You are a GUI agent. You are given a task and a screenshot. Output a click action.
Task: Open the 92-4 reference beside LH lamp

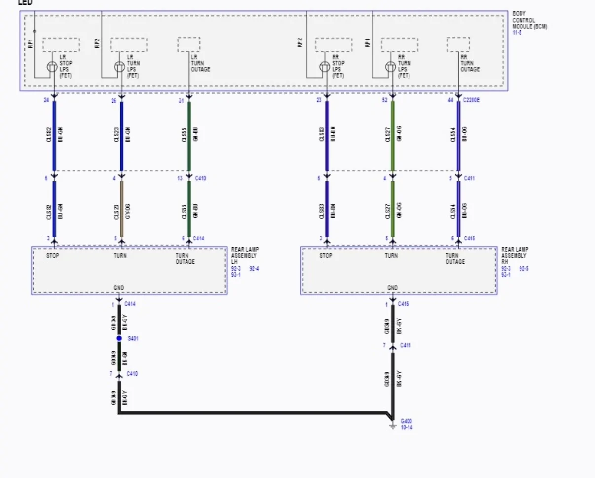point(254,269)
